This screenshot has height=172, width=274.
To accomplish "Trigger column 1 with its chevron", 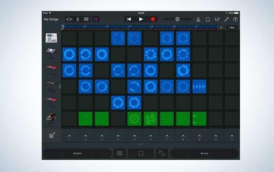I will 69,137.
